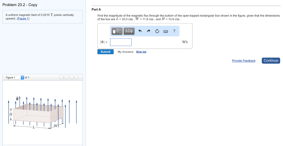Redo the answer edit
Viewport: 283px width, 146px height.
point(148,31)
